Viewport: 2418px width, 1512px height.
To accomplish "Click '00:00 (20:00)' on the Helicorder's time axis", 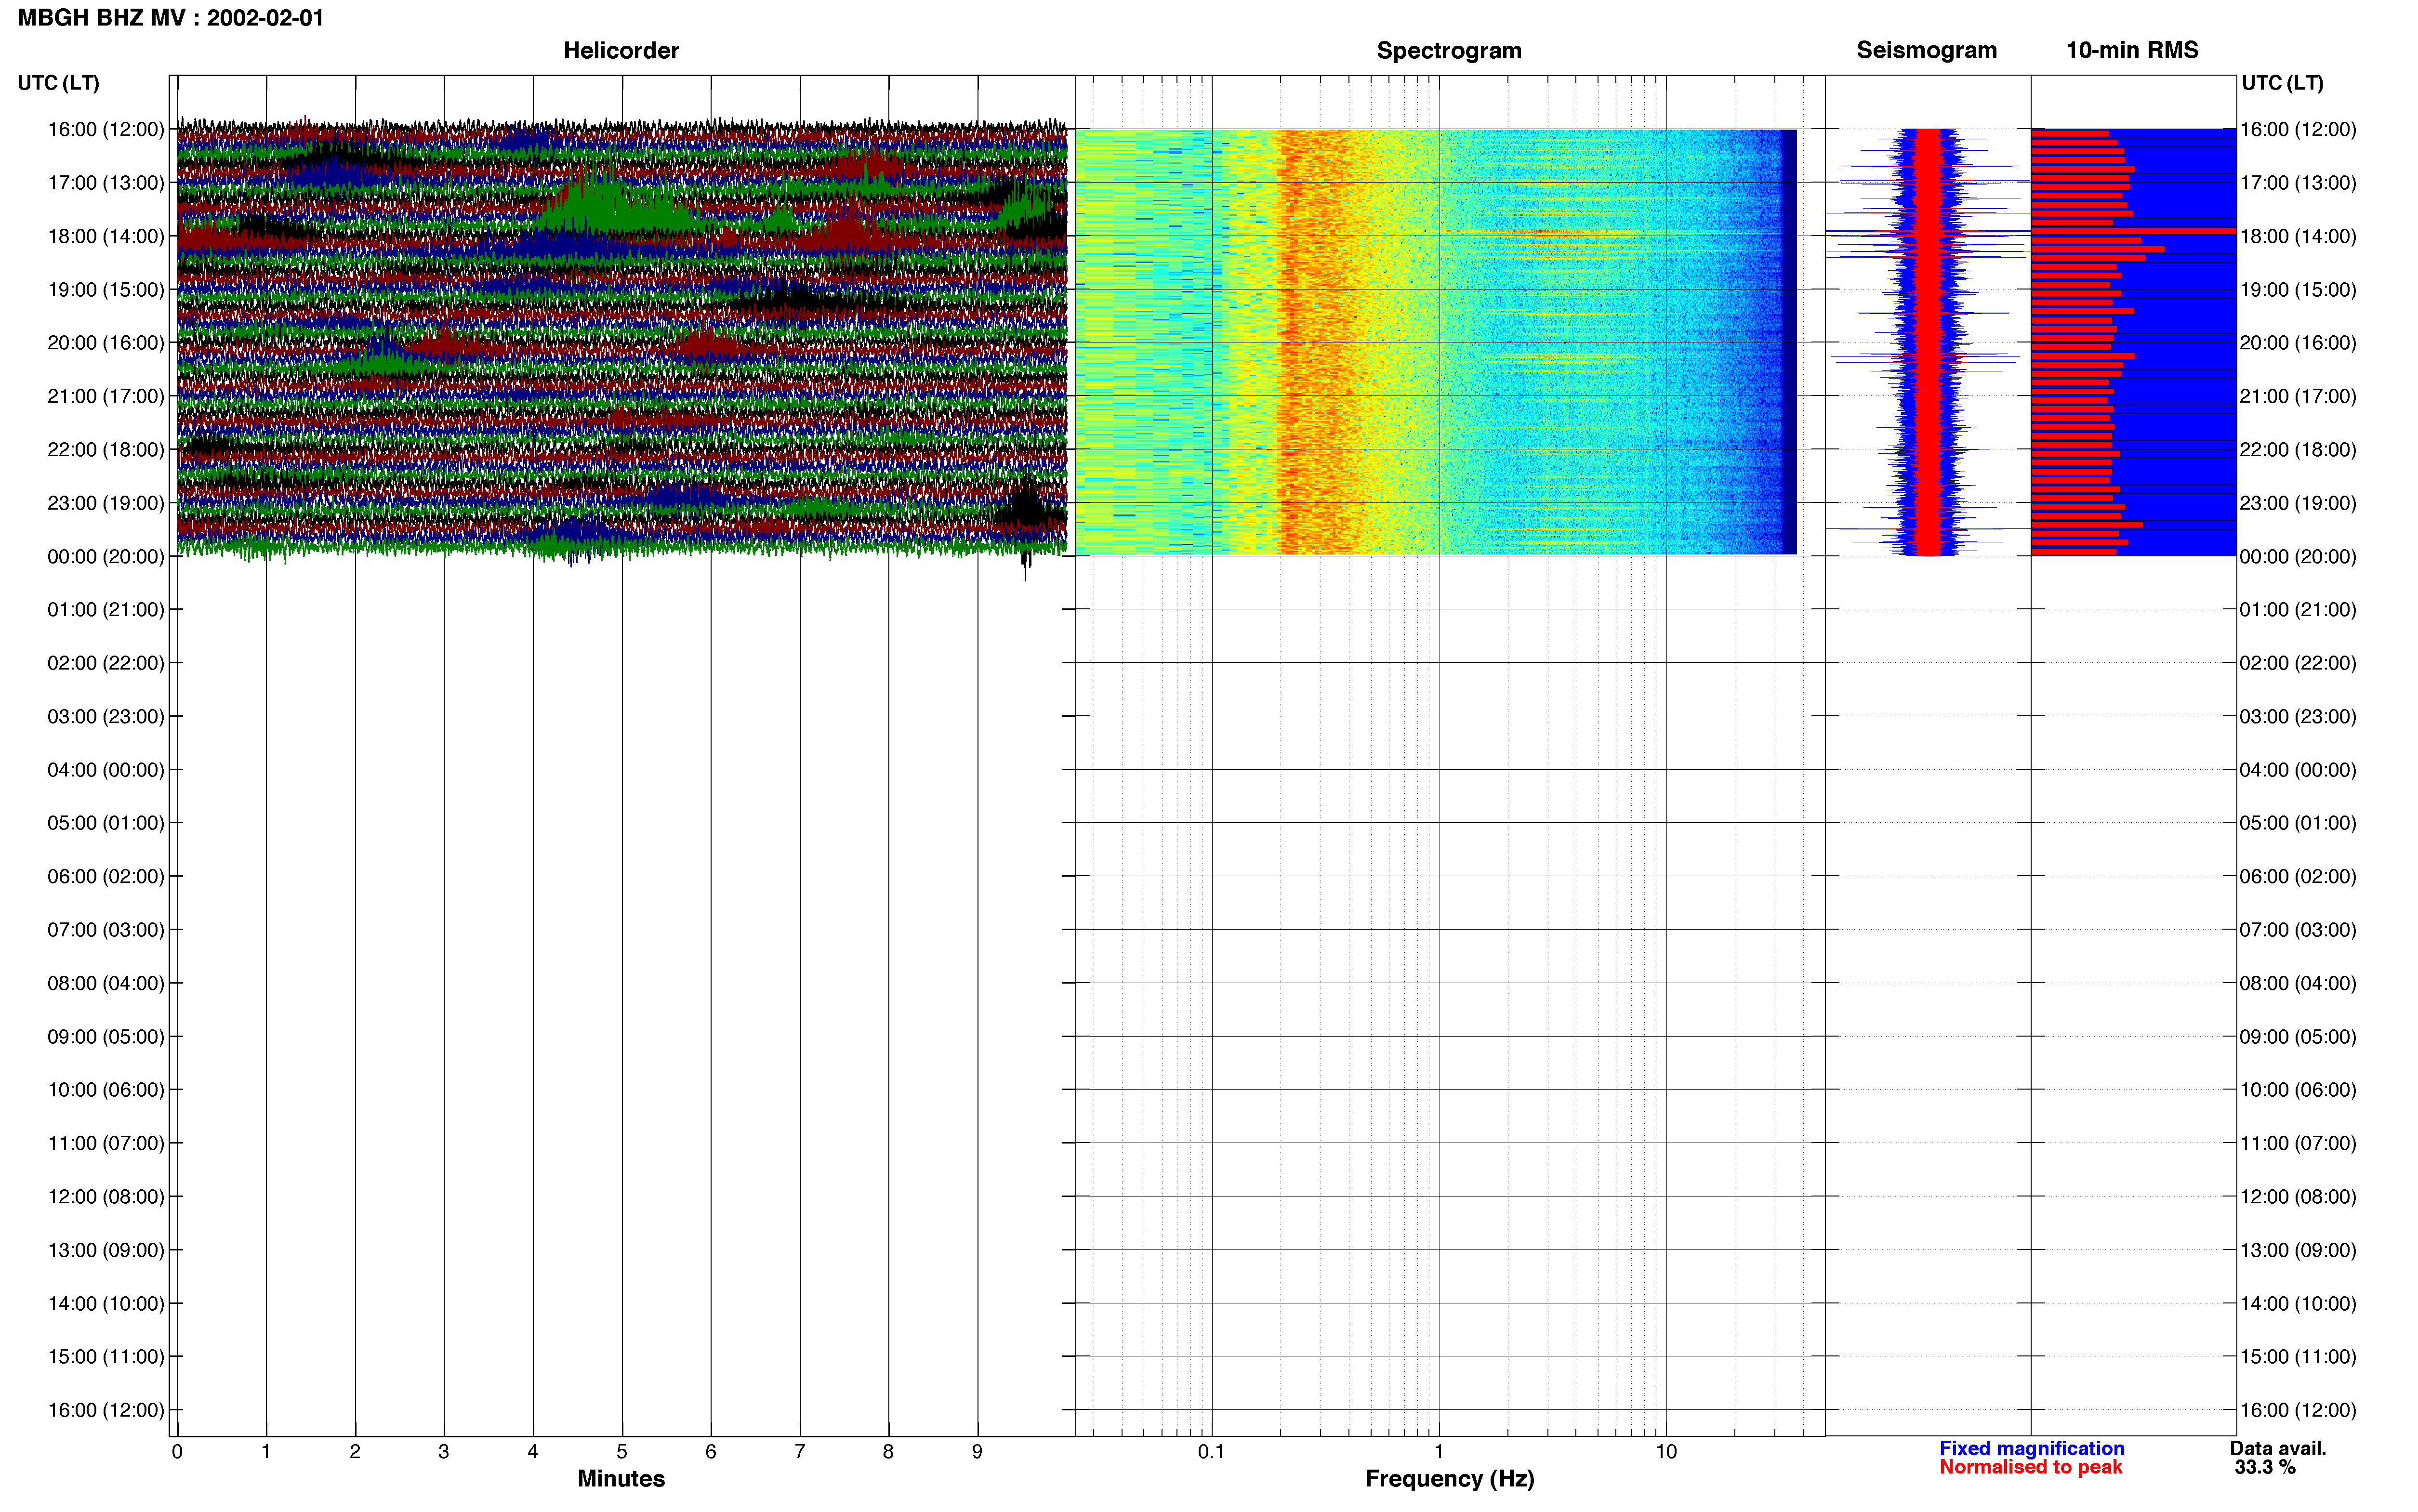I will point(106,556).
